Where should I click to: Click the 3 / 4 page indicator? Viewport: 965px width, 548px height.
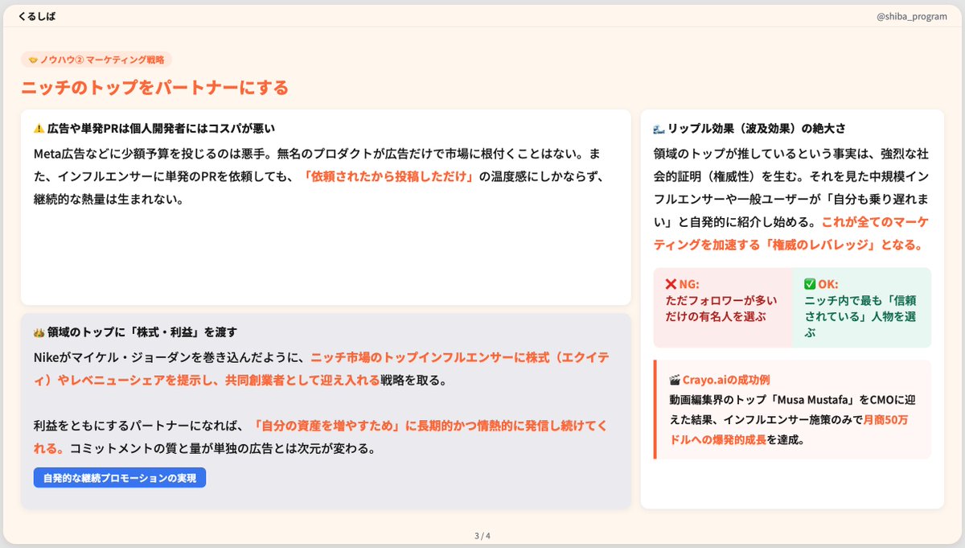(482, 533)
